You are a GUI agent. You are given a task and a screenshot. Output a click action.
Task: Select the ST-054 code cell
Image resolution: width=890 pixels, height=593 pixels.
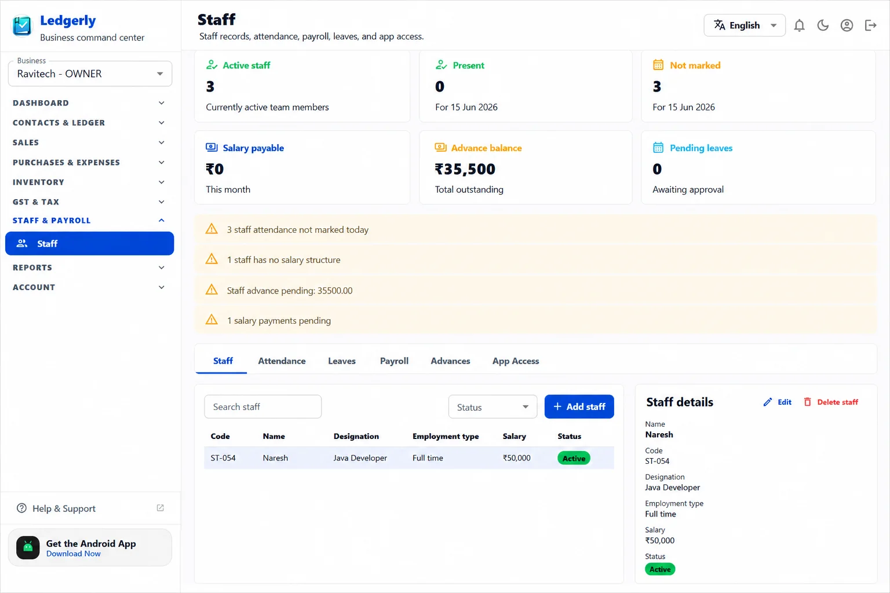pyautogui.click(x=223, y=457)
